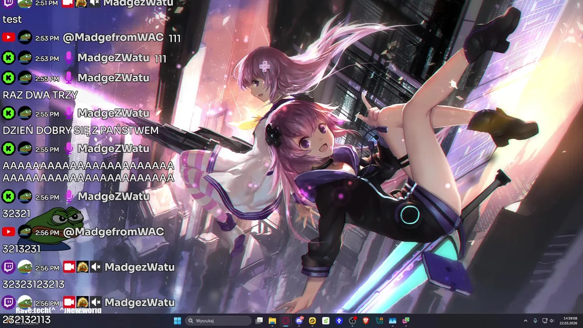Click Kick icon on row above RAZ DWA TRZY
This screenshot has width=583, height=328.
pos(8,78)
